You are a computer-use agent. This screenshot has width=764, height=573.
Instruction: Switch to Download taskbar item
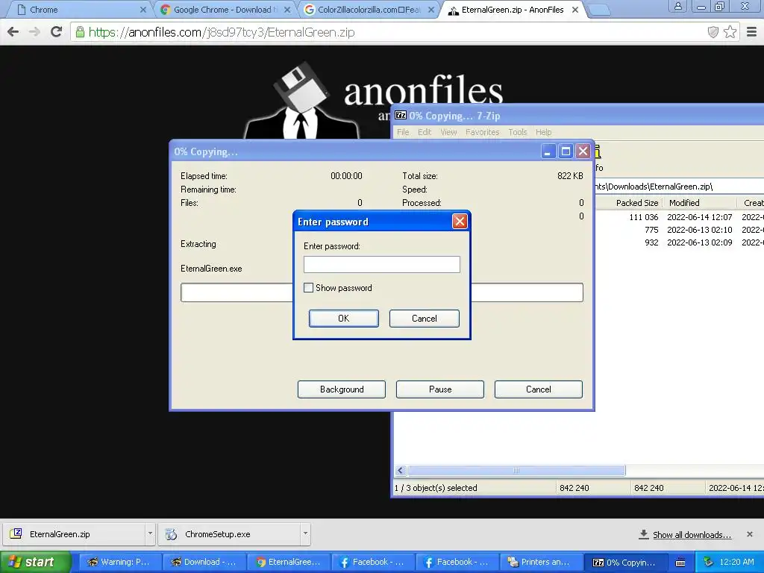click(x=204, y=562)
